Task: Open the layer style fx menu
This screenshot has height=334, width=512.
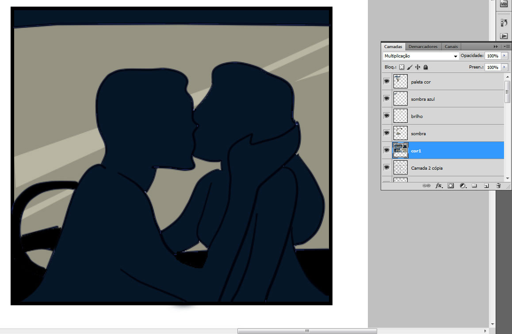Action: [x=439, y=186]
